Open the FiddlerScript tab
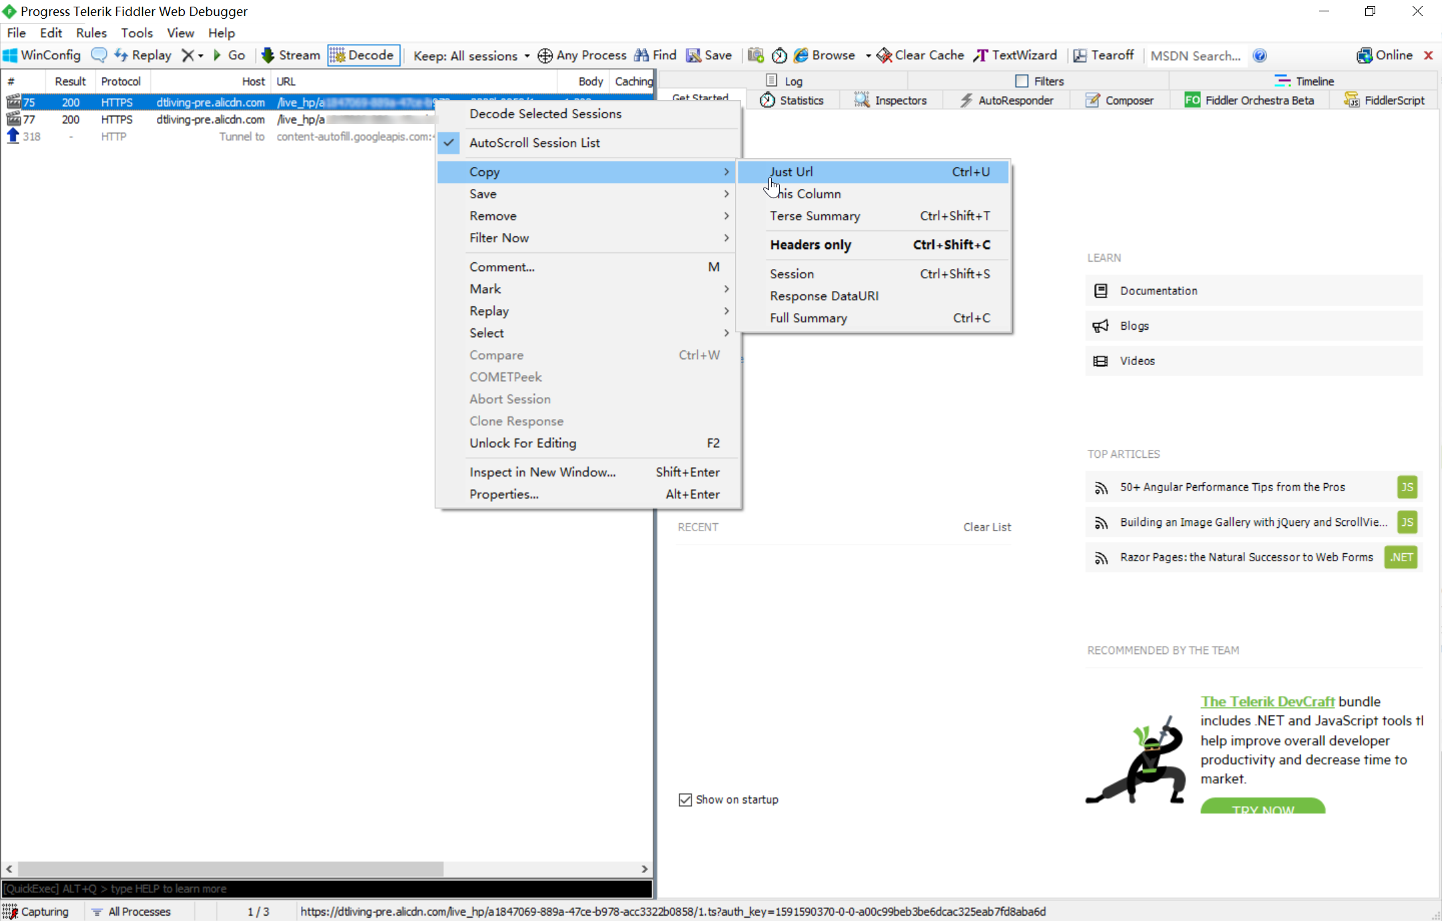The image size is (1442, 921). coord(1385,100)
